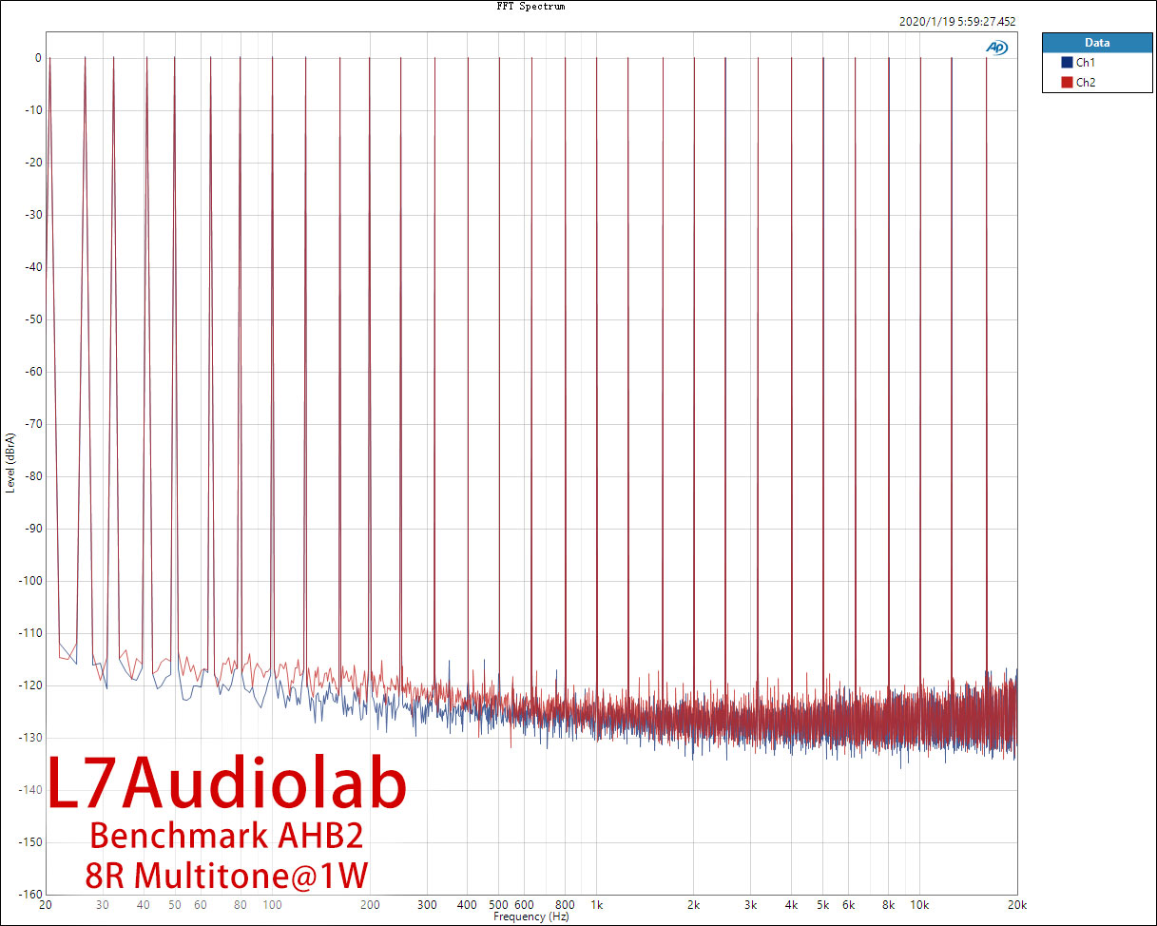
Task: Click the 50 frequency axis tick label
Action: click(x=175, y=905)
